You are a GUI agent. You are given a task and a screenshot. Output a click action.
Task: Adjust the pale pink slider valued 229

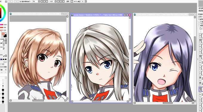click(1, 30)
